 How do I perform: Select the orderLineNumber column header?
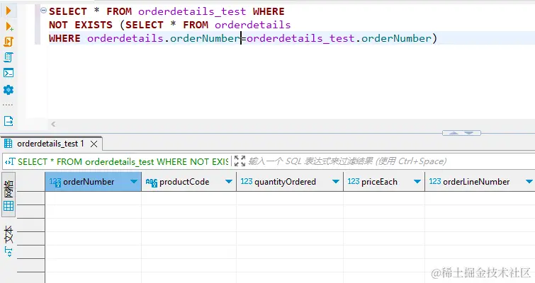(480, 182)
